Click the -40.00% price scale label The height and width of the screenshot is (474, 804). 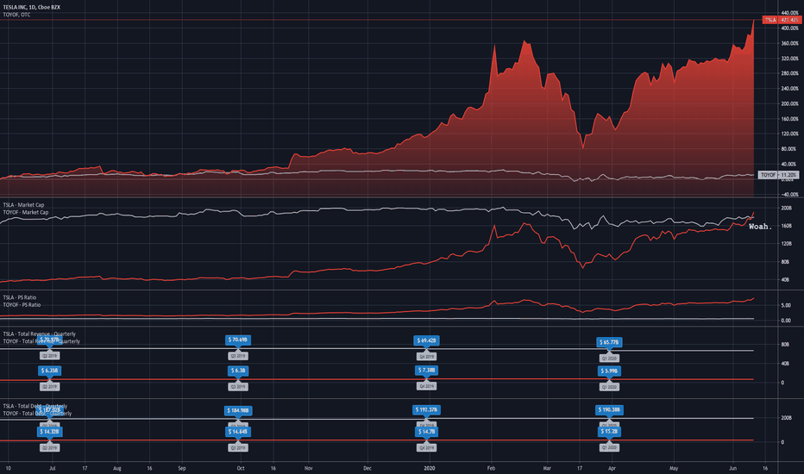(x=789, y=194)
